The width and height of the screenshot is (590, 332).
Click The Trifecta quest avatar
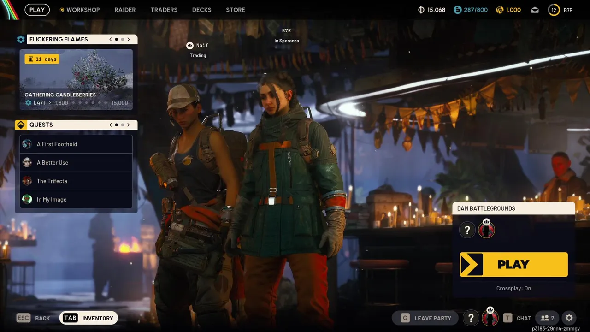(x=27, y=181)
